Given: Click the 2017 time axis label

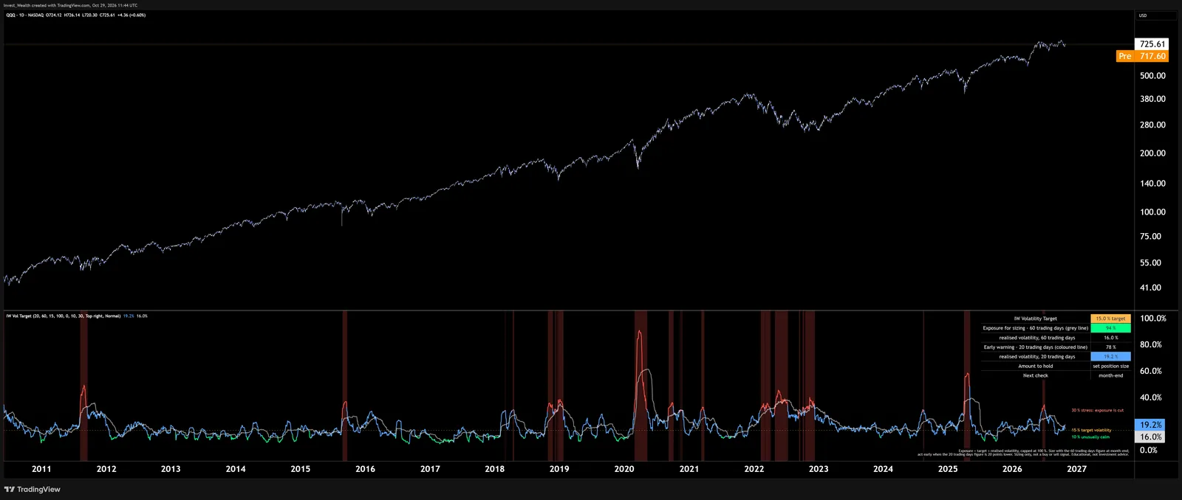Looking at the screenshot, I should pyautogui.click(x=430, y=469).
